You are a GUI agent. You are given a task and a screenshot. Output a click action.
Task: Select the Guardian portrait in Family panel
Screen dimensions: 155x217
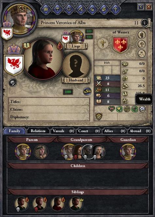click(128, 152)
